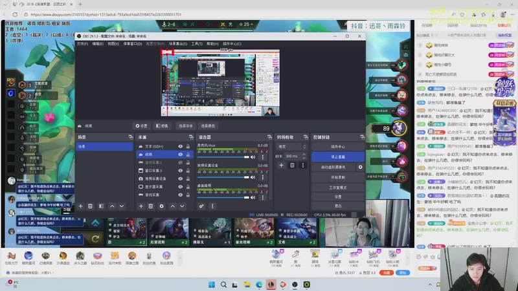The width and height of the screenshot is (518, 291).
Task: Select the 场景 item in scenes list
Action: [104, 147]
